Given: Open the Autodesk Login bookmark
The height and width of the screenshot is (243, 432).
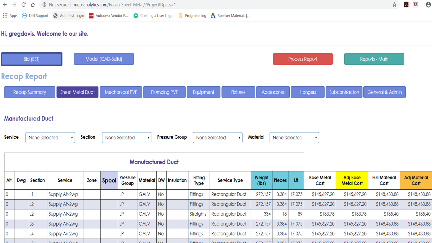Looking at the screenshot, I should click(69, 16).
